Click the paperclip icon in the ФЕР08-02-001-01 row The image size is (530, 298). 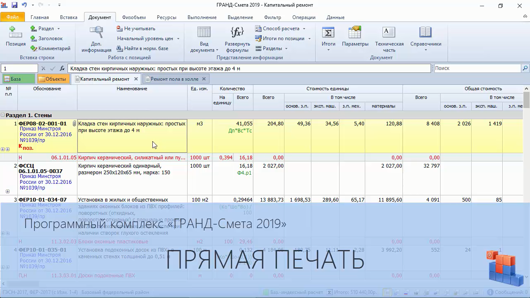pyautogui.click(x=75, y=123)
